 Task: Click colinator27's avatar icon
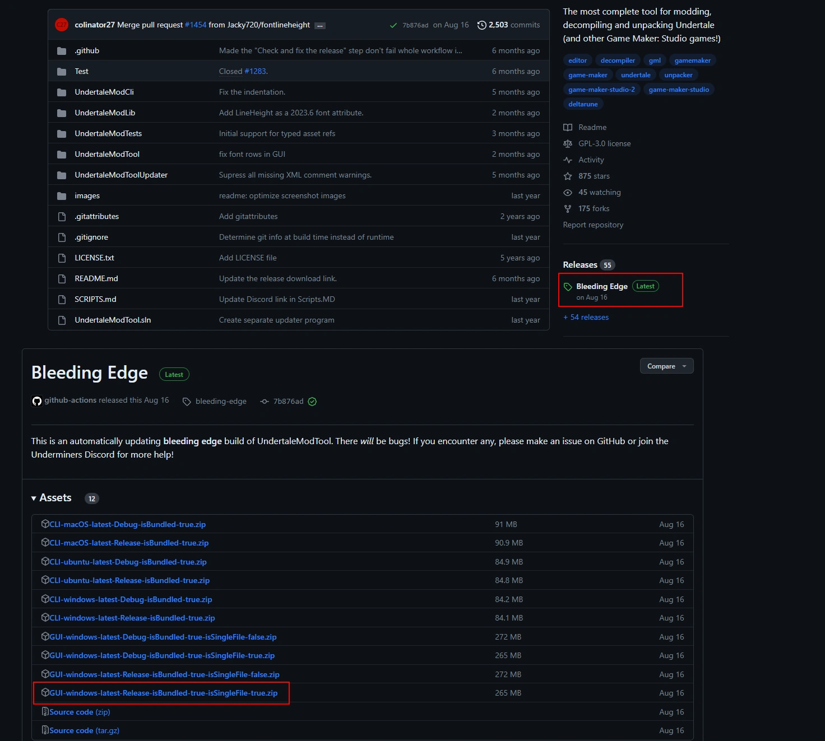62,25
